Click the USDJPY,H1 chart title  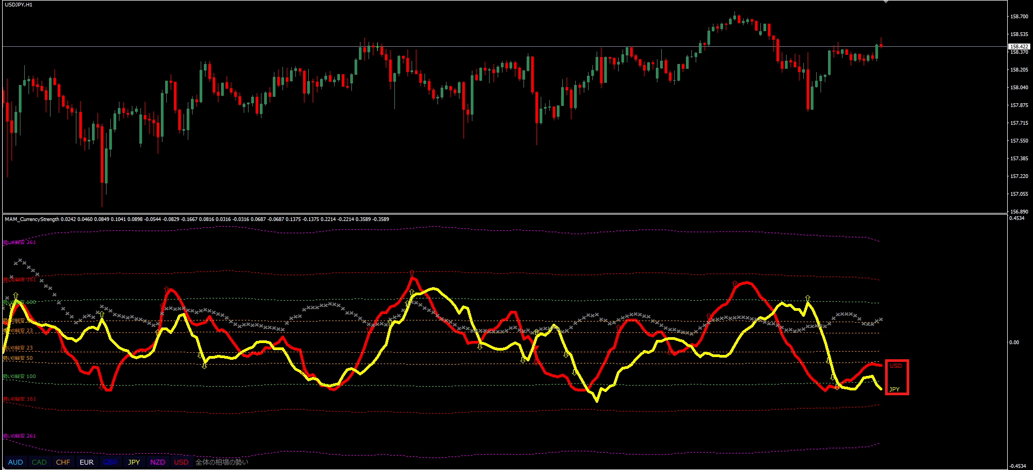[x=19, y=5]
